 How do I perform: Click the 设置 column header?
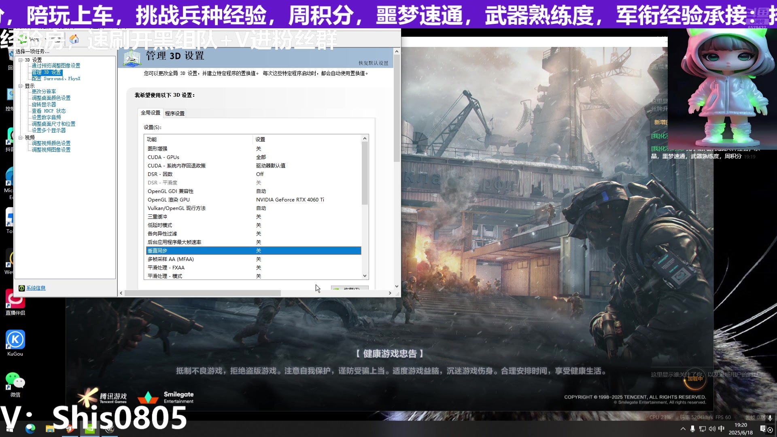click(307, 139)
